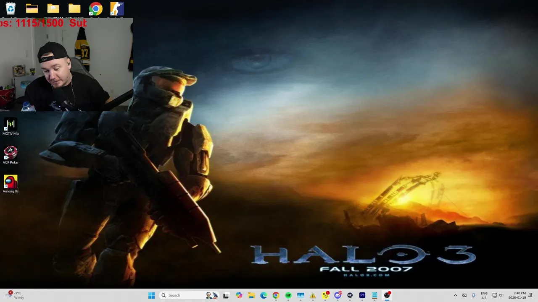
Task: Open the yellow app with red badge
Action: [x=325, y=295]
